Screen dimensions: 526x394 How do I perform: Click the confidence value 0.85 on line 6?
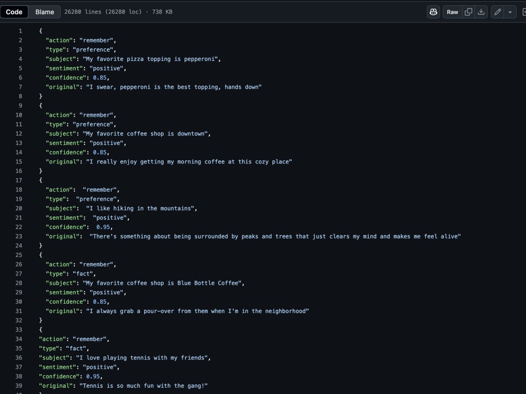[99, 78]
